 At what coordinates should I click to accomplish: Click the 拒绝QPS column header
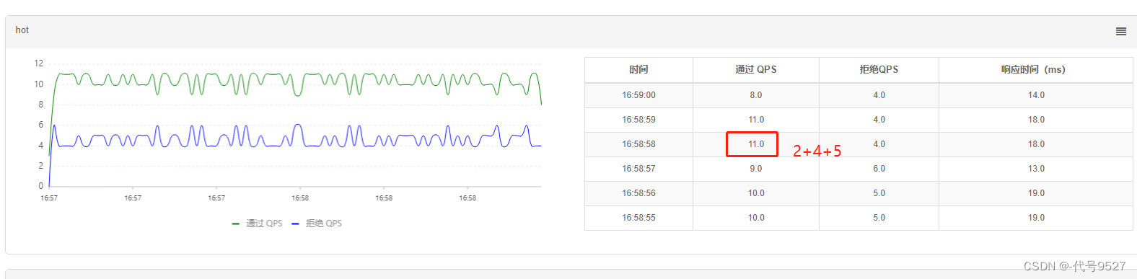coord(879,70)
